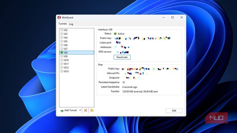Image resolution: width=237 pixels, height=133 pixels.
Task: Select the VS5 tunnel
Action: coord(77,41)
